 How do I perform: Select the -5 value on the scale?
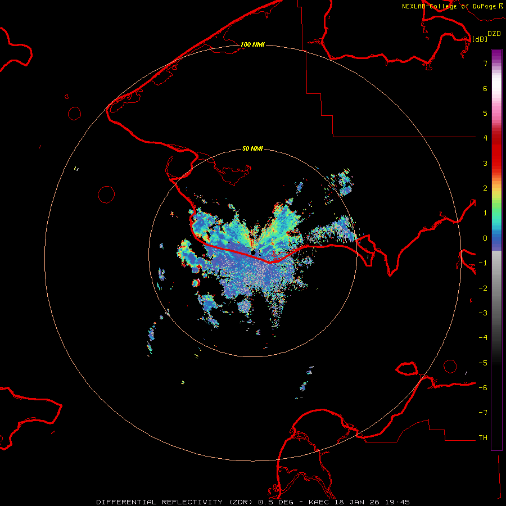(483, 363)
